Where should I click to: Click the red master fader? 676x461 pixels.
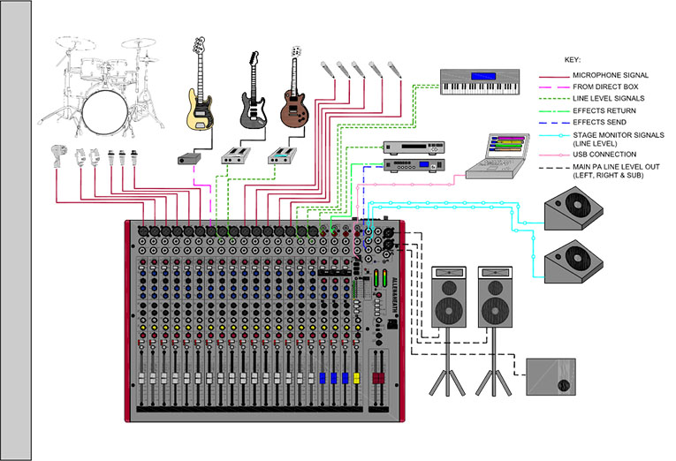coord(378,378)
